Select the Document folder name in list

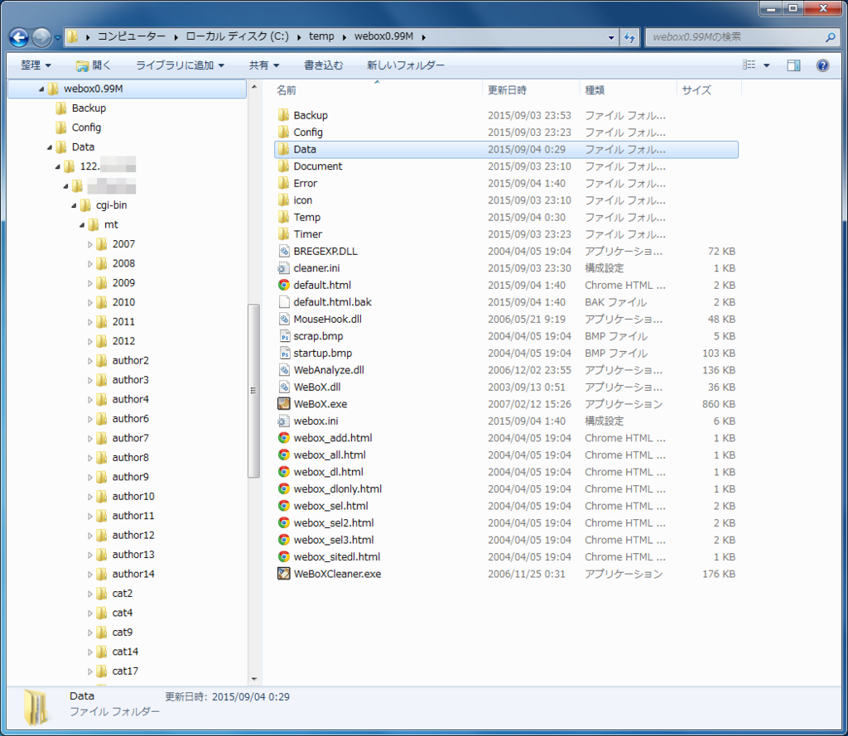pyautogui.click(x=318, y=166)
